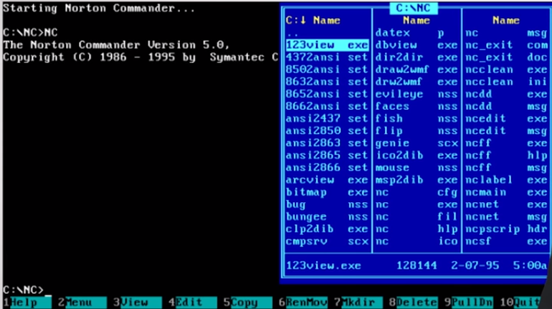
Task: Select file draw2wmf exe
Action: coord(417,70)
